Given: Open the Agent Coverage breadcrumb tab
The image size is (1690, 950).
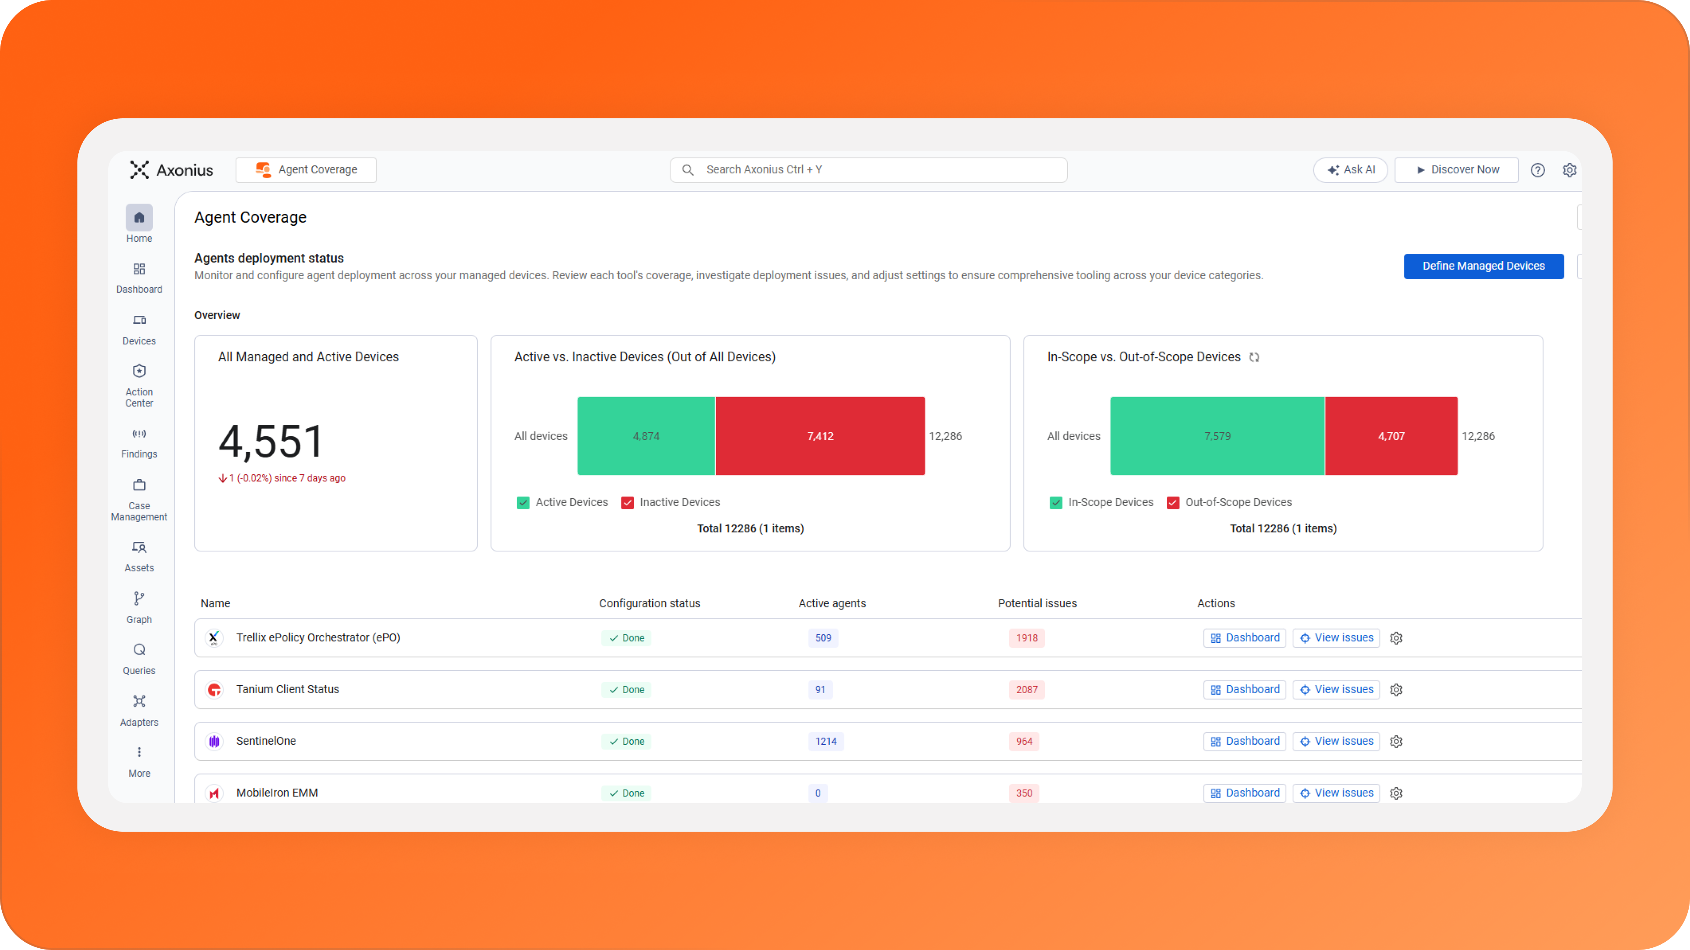Looking at the screenshot, I should pos(306,170).
